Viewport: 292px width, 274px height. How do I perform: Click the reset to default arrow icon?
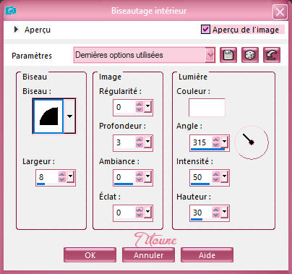point(272,55)
